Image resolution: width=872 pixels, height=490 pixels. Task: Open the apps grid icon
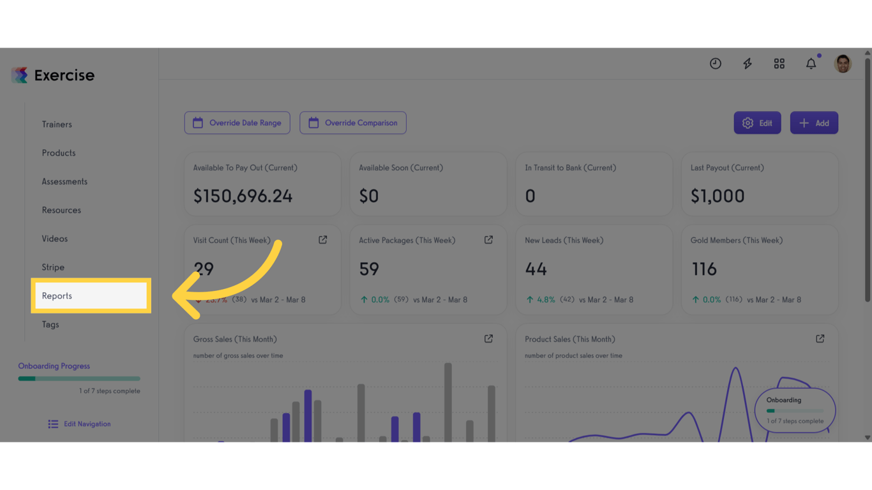pos(779,64)
